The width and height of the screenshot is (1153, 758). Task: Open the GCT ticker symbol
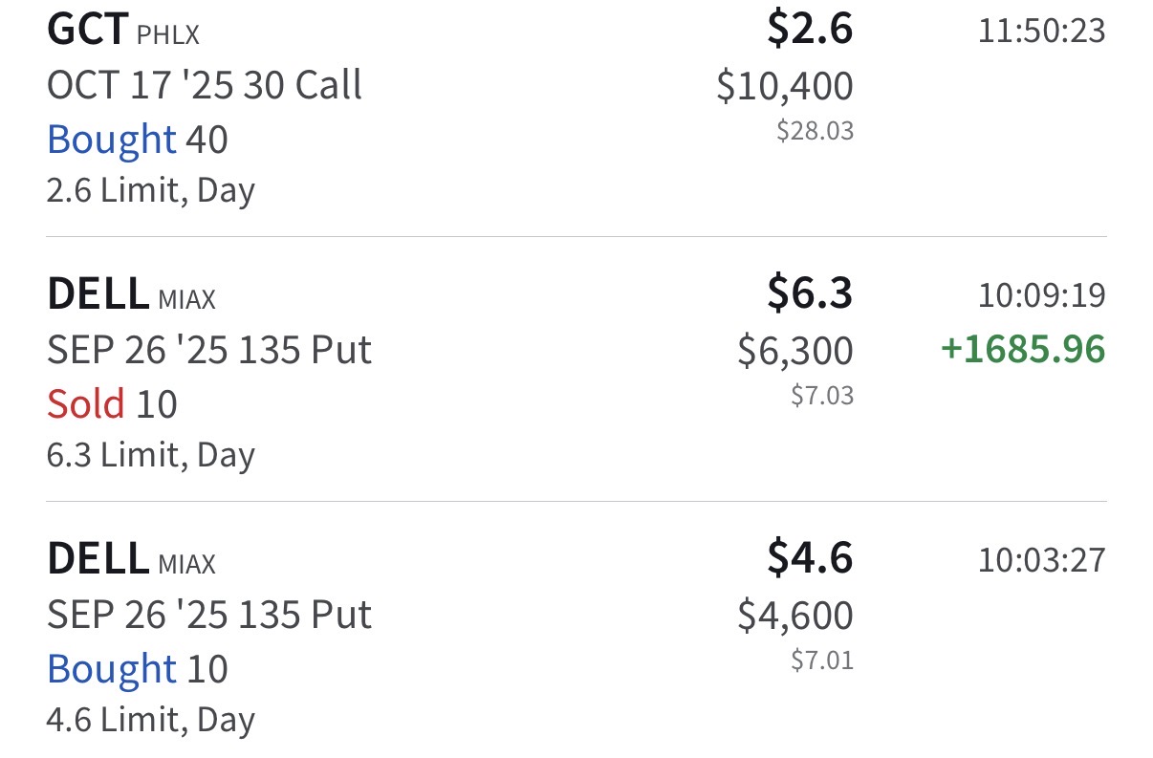pyautogui.click(x=87, y=31)
